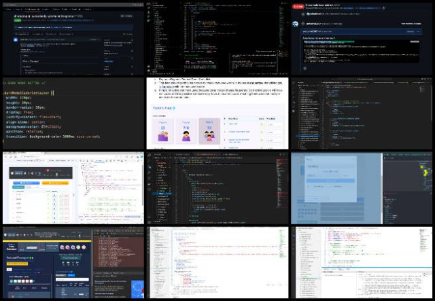Image resolution: width=435 pixels, height=301 pixels.
Task: Click the red status icon beside the GitHub issue title
Action: coord(298,7)
